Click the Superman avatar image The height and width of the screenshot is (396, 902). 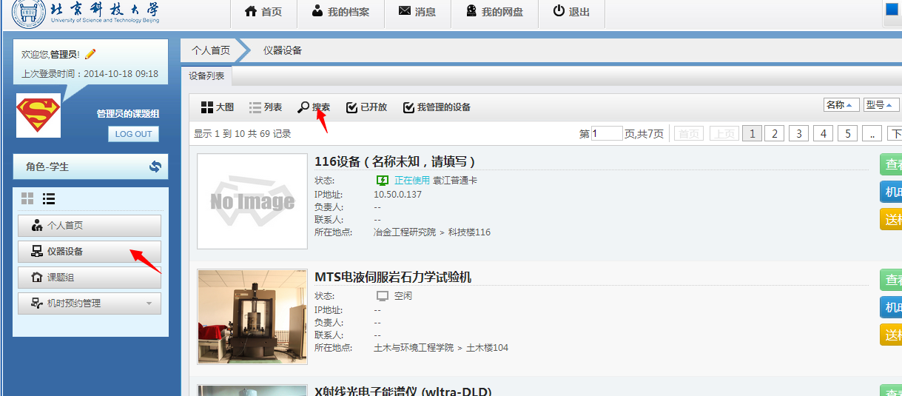tap(38, 115)
